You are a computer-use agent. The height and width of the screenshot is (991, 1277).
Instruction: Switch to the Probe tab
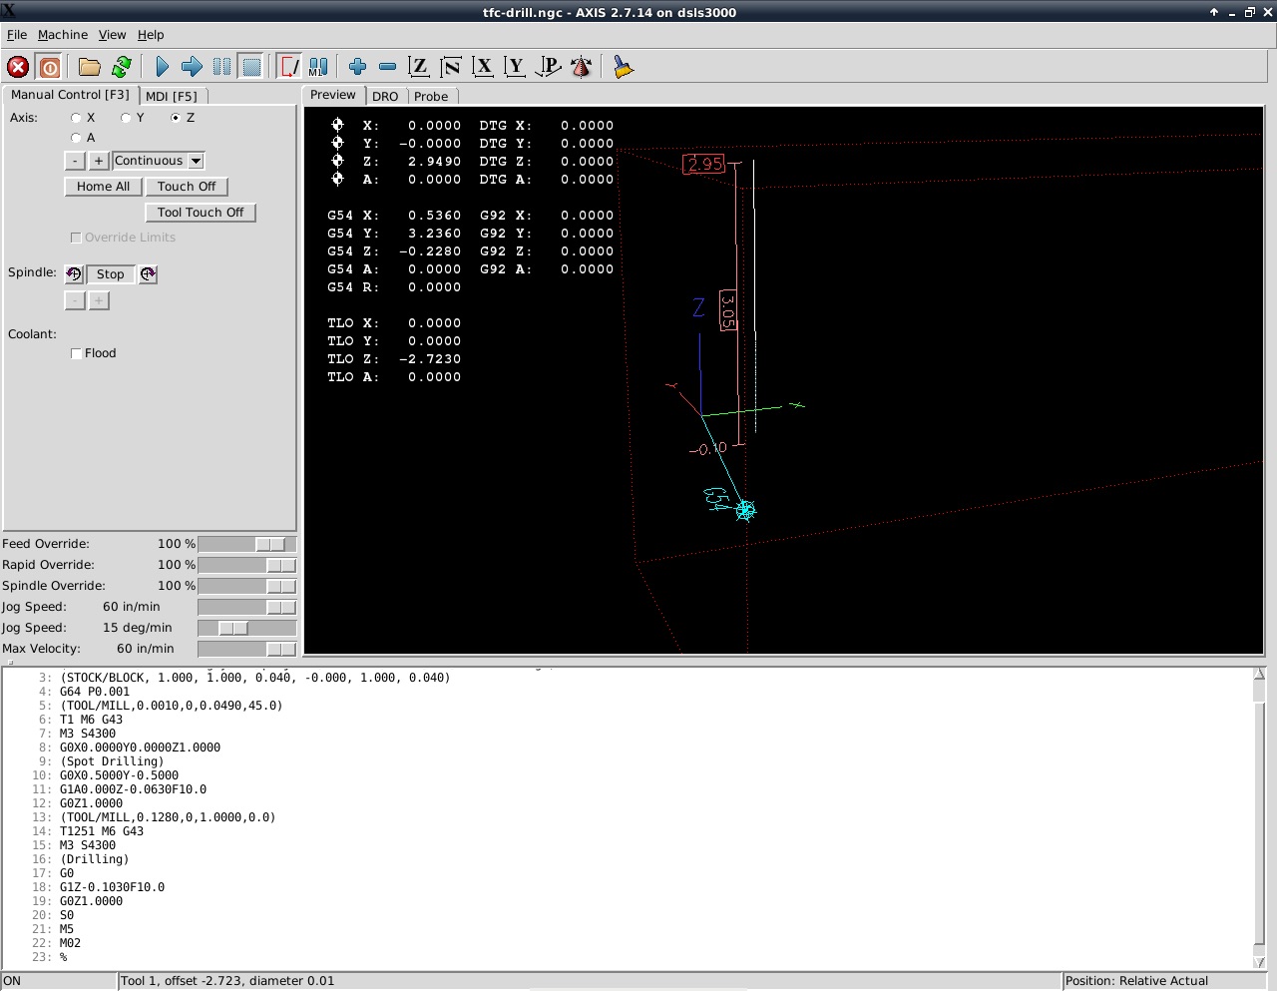point(431,97)
